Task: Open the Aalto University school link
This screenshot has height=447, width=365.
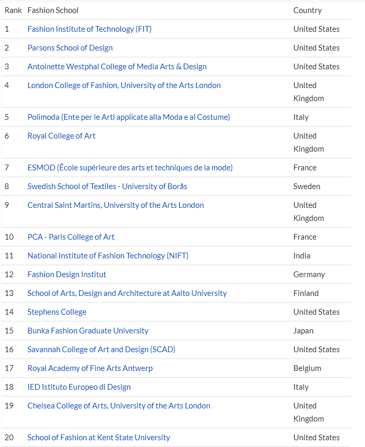Action: [127, 293]
